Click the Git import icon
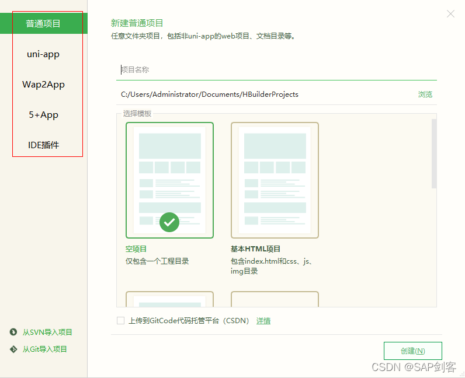 click(x=13, y=349)
